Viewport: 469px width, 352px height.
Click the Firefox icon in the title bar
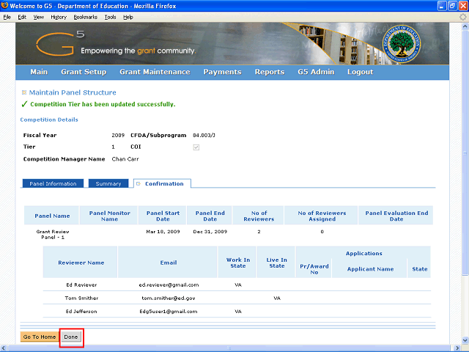(x=7, y=6)
